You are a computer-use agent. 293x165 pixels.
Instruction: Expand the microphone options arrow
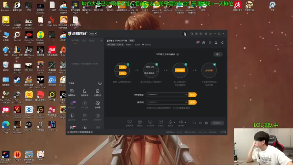(175, 122)
